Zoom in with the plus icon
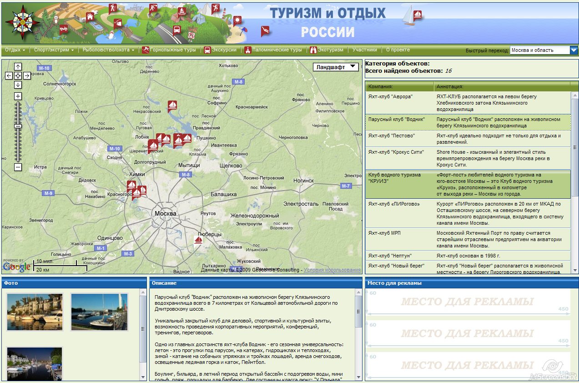 tap(18, 96)
